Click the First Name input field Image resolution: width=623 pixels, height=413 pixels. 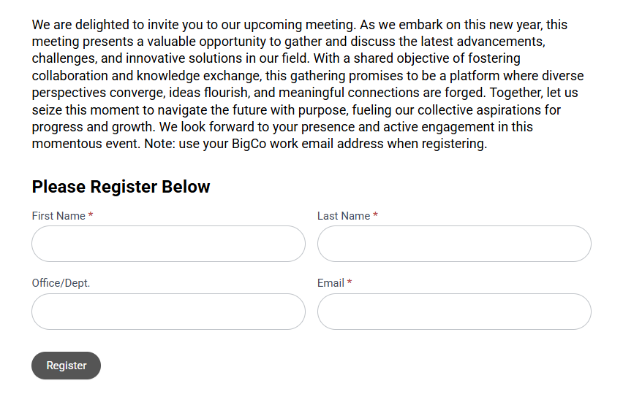168,244
